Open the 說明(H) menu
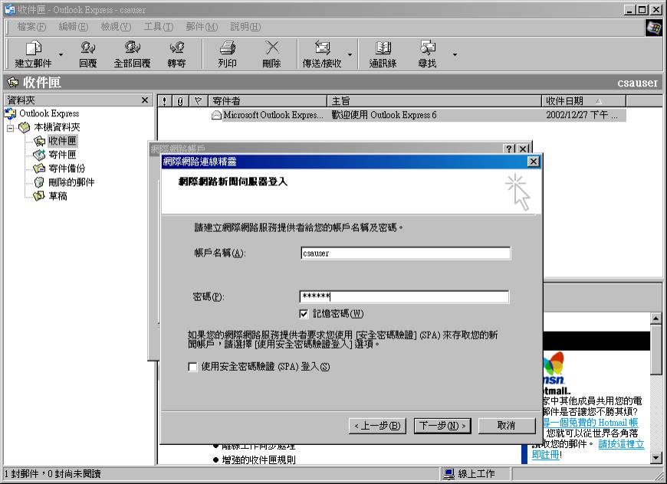The width and height of the screenshot is (667, 484). click(245, 27)
